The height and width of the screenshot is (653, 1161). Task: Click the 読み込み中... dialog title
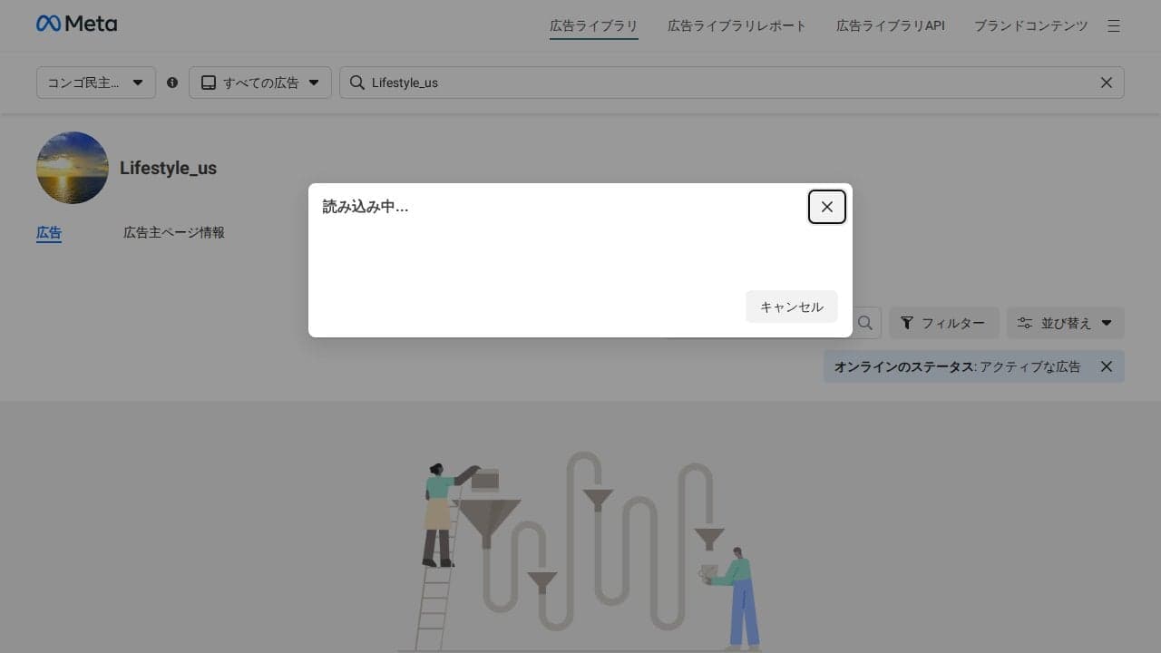[x=366, y=207]
